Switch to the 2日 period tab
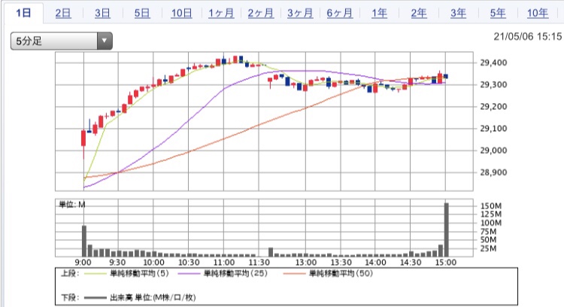Screen dimensions: 564x307 pyautogui.click(x=63, y=14)
